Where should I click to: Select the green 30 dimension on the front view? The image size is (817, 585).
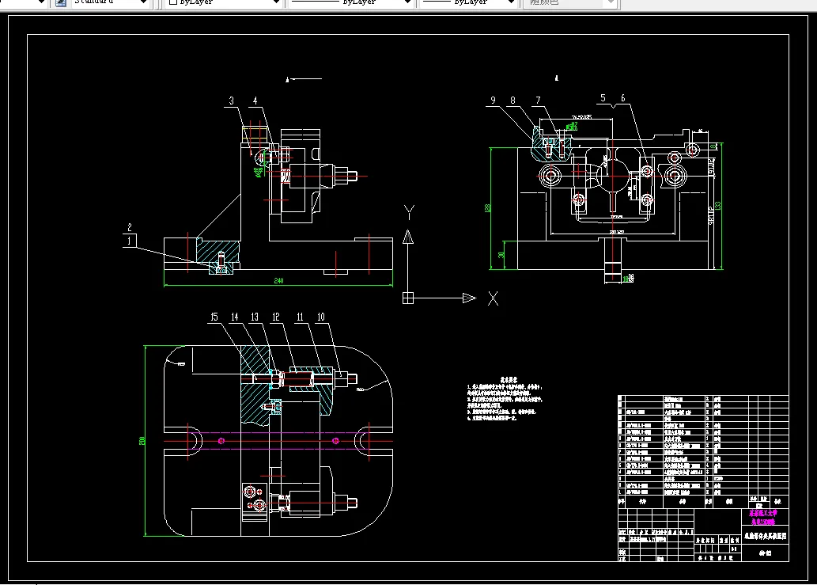click(x=501, y=255)
